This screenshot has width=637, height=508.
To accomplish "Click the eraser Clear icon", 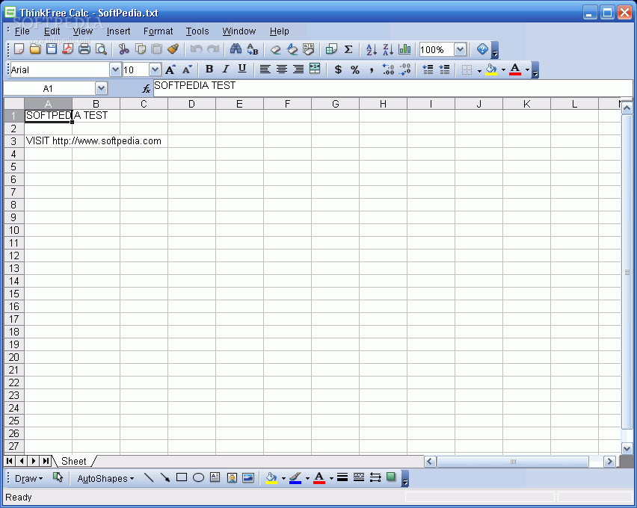I will click(275, 49).
